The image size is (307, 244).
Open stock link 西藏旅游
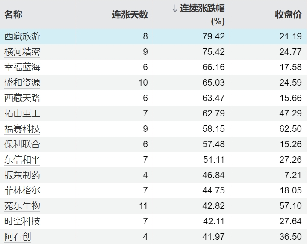click(x=22, y=36)
